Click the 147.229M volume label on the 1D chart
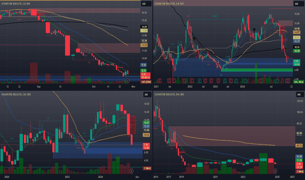 pyautogui.click(x=146, y=82)
